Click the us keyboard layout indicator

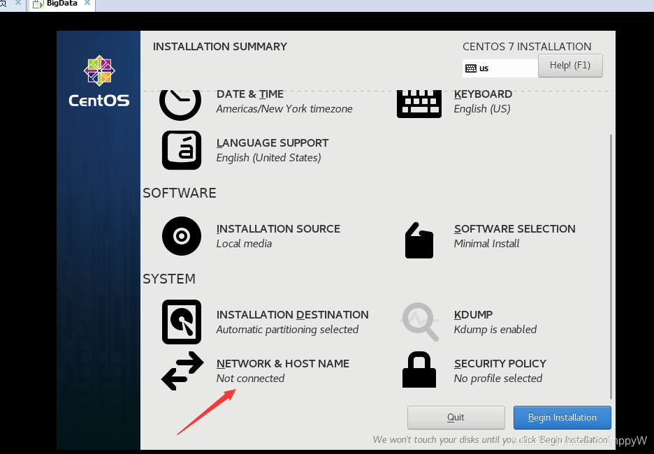click(500, 68)
